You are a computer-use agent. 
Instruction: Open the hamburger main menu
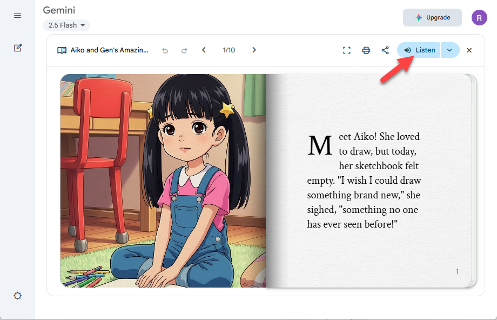tap(17, 16)
